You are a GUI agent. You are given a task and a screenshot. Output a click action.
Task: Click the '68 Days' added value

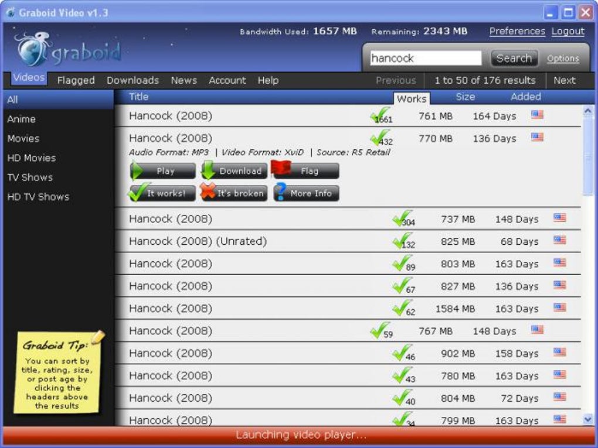coord(519,241)
